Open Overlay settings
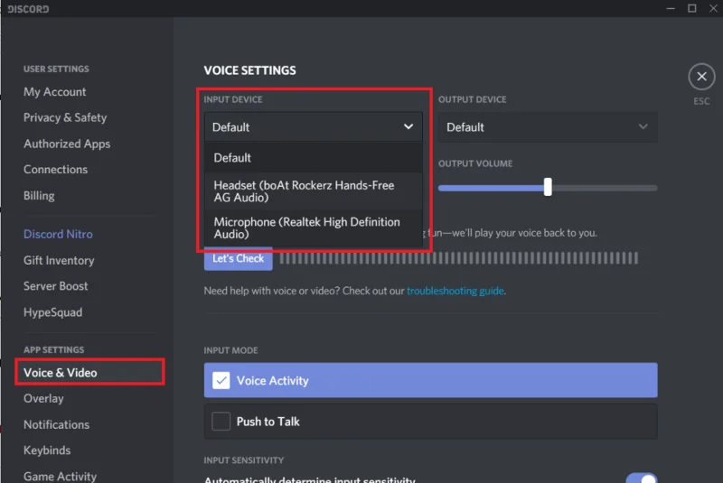723x483 pixels. coord(43,398)
